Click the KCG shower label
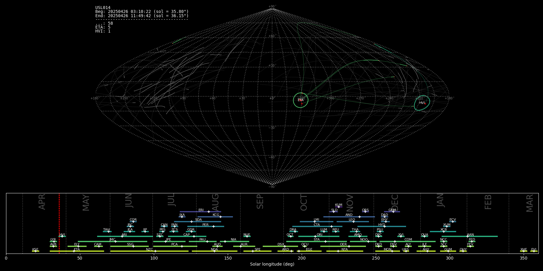Image resolution: width=543 pixels, height=271 pixels. pyautogui.click(x=216, y=215)
